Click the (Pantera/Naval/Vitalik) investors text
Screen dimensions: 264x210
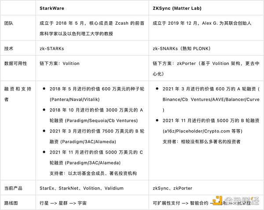[75, 99]
